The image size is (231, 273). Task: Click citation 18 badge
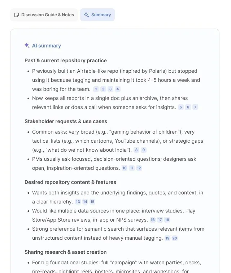[167, 220]
